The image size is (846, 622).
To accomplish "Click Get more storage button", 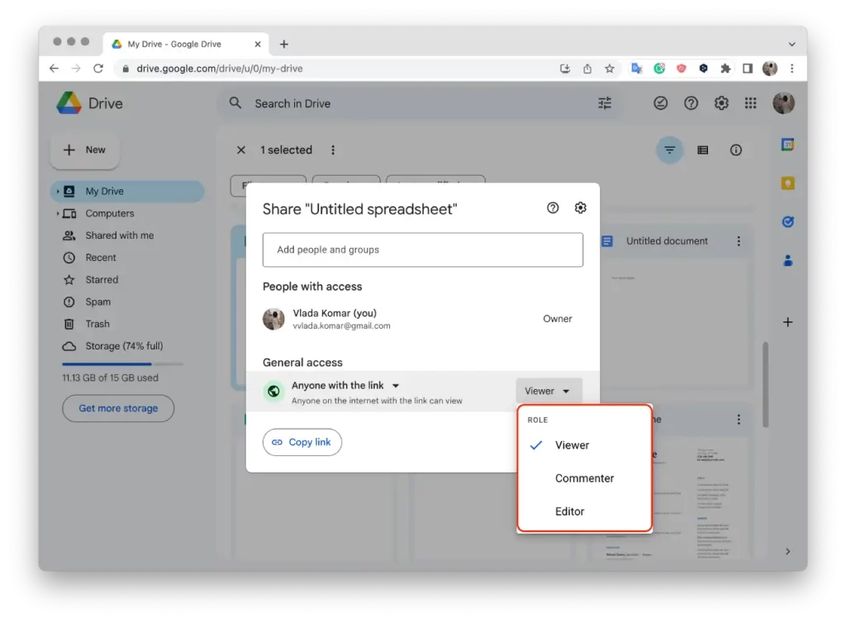I will [118, 408].
